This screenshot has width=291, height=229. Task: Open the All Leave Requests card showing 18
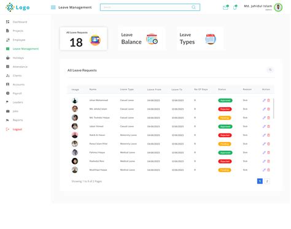tap(83, 39)
